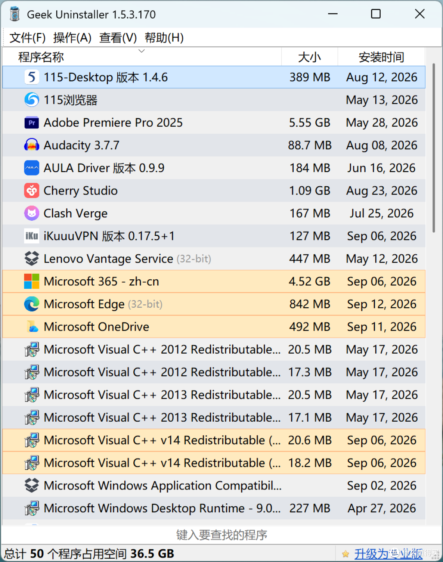
Task: Click the Windows Application Compatibility icon
Action: coord(32,485)
